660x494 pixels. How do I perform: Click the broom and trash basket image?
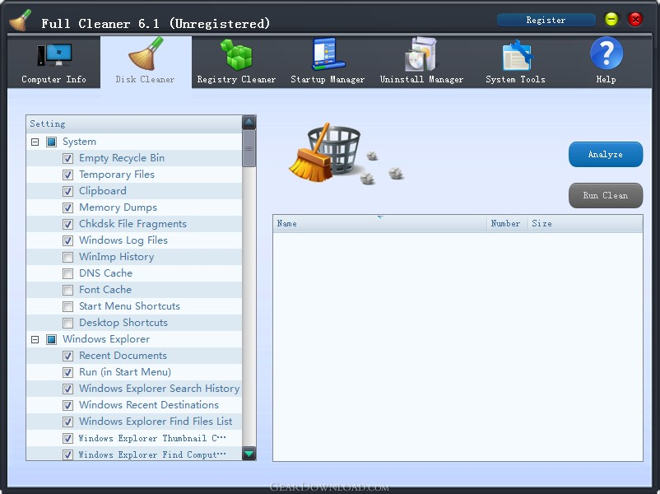(346, 154)
